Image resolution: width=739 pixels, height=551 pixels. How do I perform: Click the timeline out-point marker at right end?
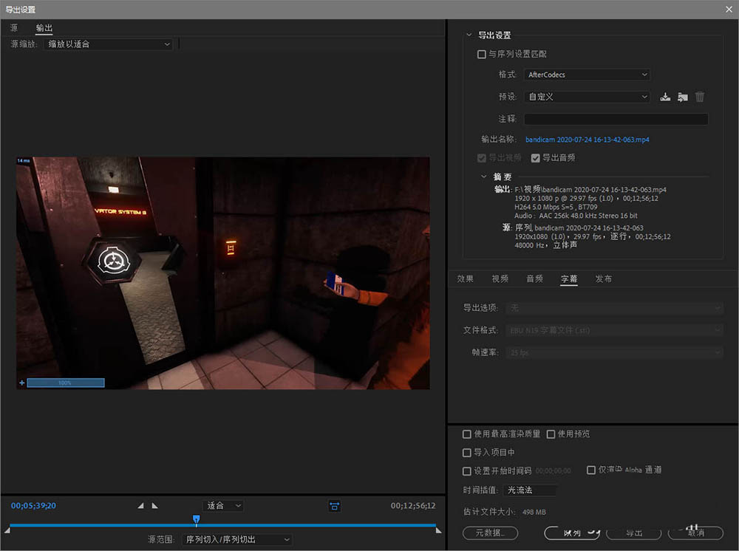point(439,530)
